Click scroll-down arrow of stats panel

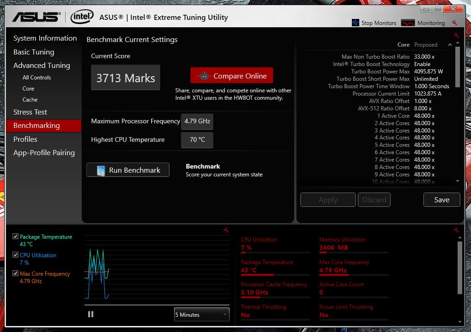459,322
